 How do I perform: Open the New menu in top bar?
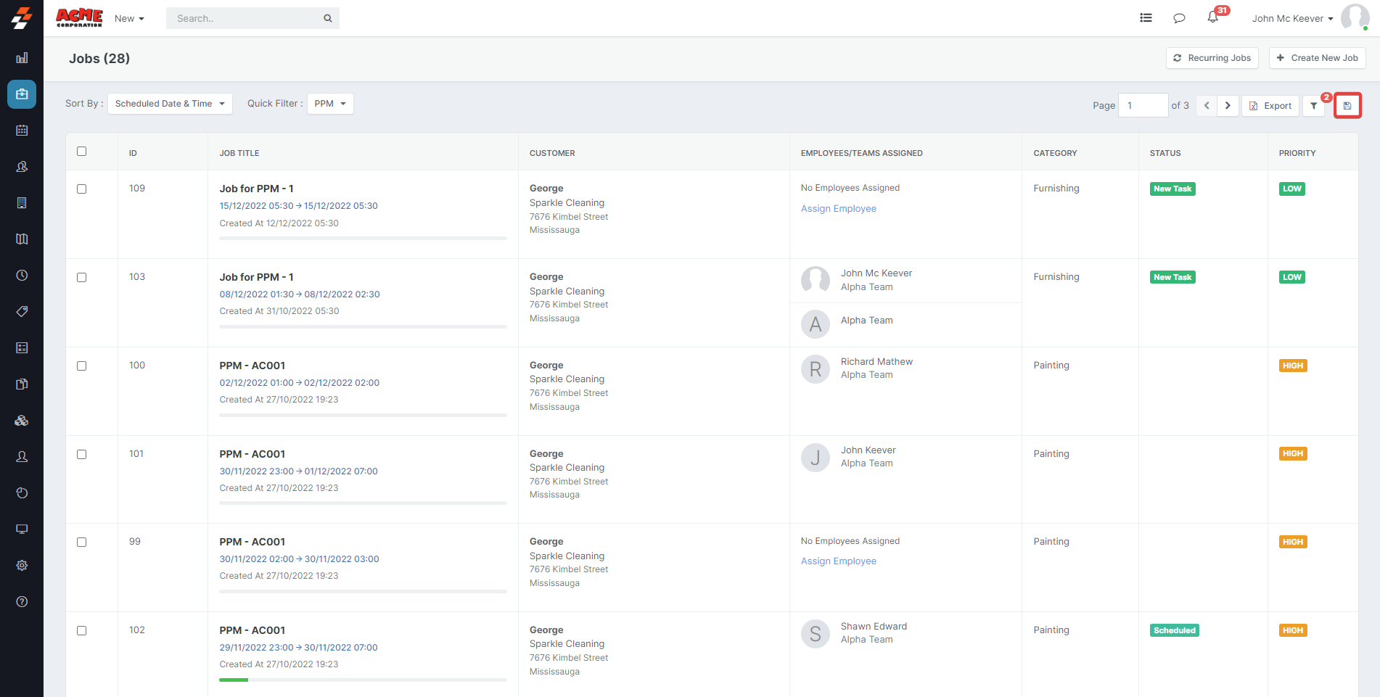pos(129,19)
